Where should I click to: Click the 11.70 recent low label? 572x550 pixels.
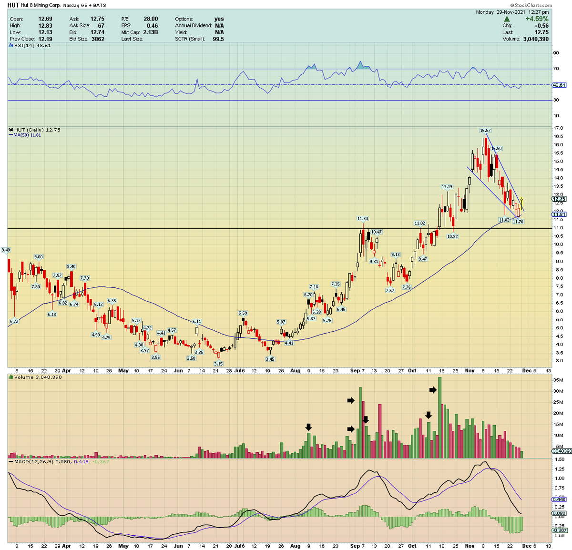[518, 222]
